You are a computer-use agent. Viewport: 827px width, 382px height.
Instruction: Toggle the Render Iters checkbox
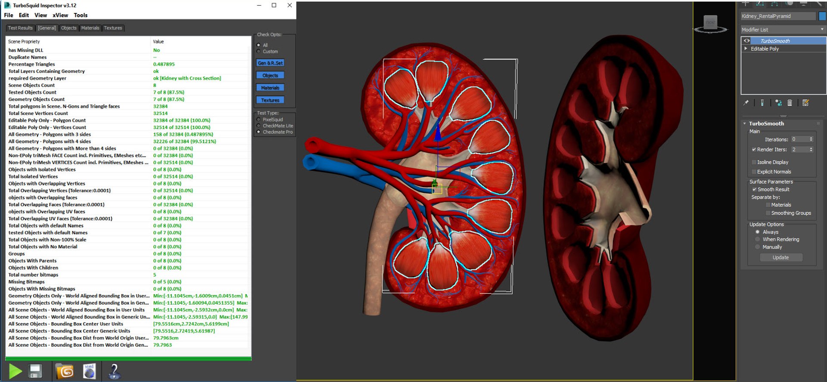[x=754, y=149]
